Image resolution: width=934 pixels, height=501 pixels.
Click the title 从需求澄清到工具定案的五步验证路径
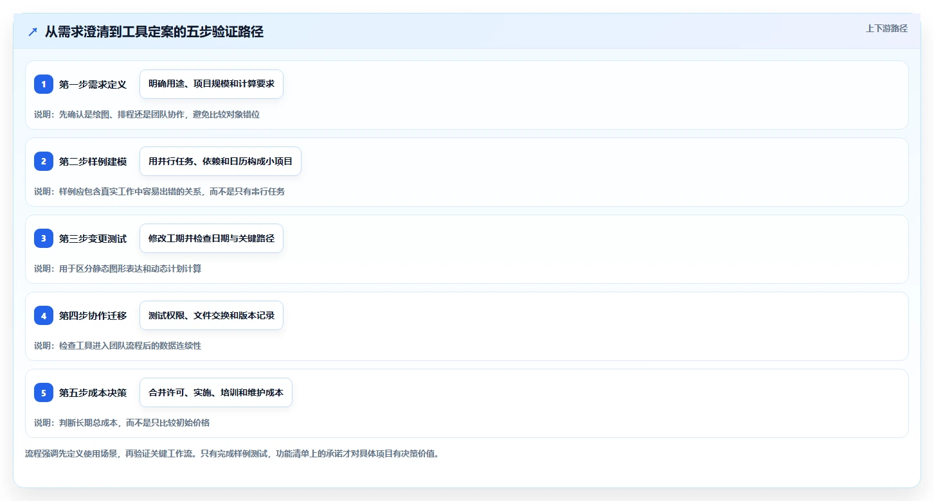154,32
